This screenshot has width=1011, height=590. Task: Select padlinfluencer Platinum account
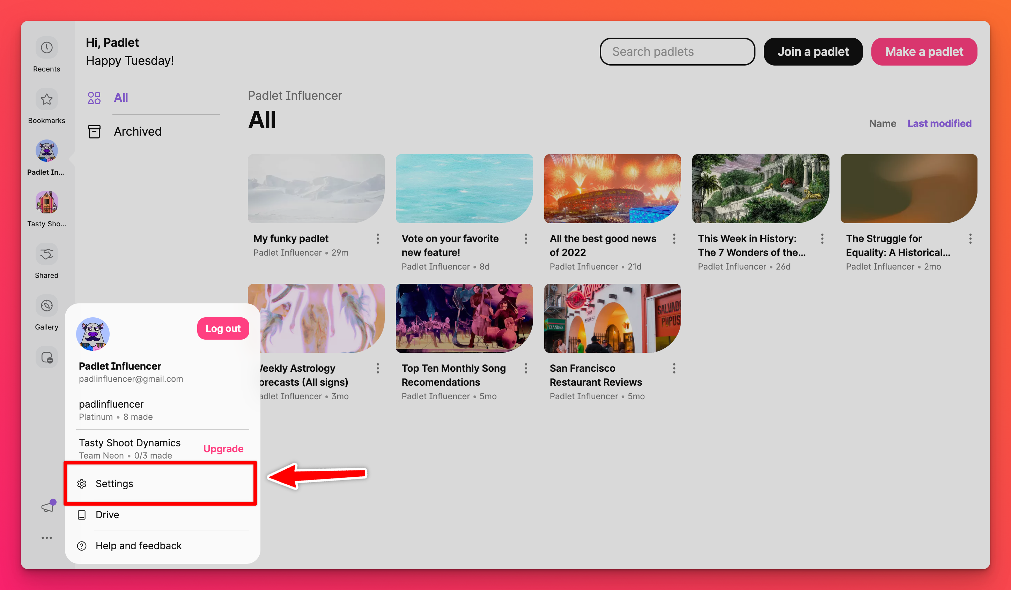click(x=162, y=410)
